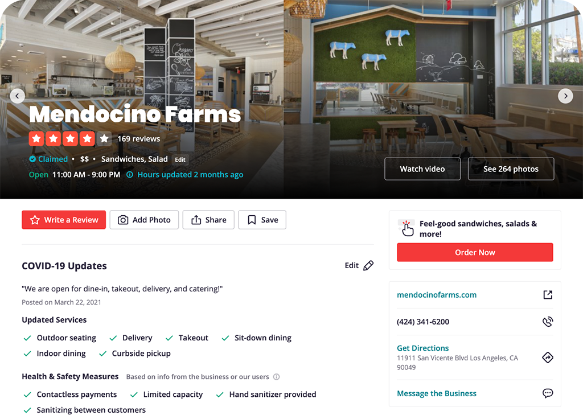Click the message chat bubble icon
This screenshot has width=583, height=415.
(x=548, y=393)
